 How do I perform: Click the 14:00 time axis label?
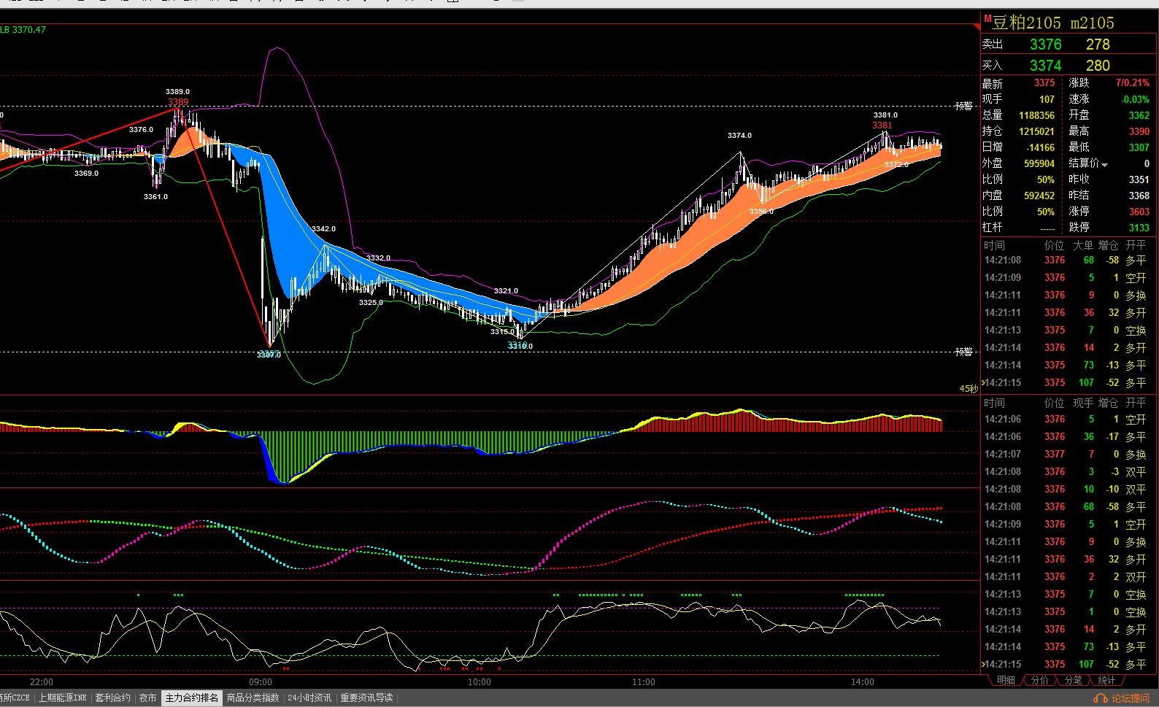point(863,682)
